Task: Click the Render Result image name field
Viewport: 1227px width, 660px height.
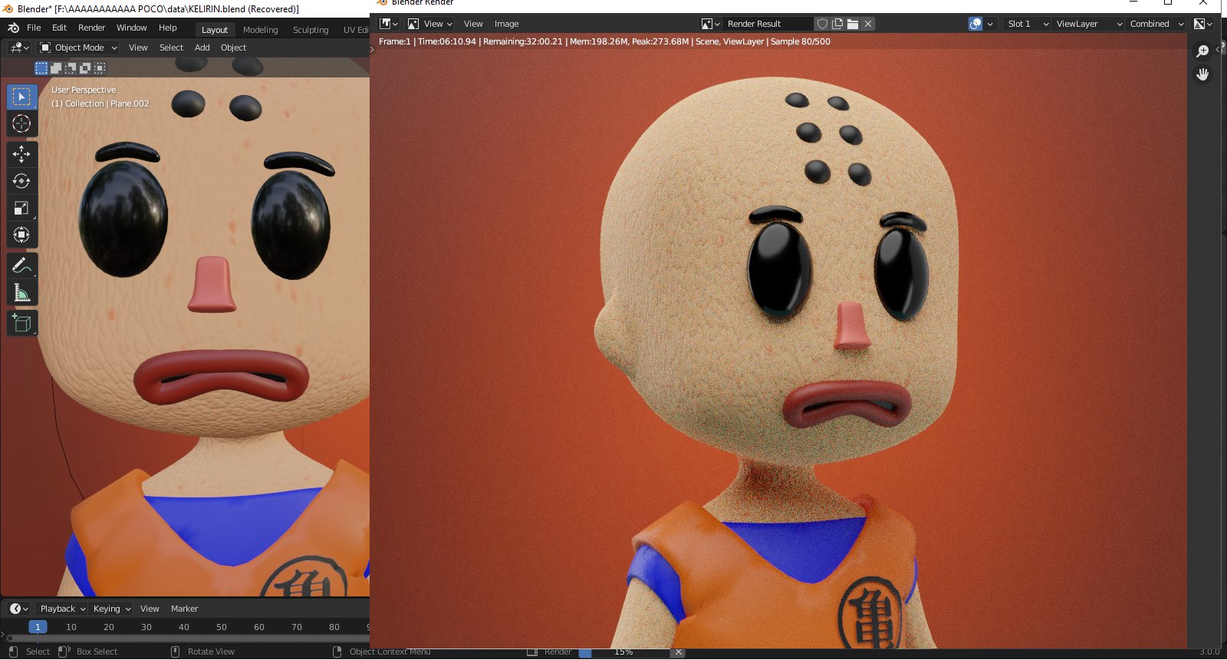Action: (x=768, y=24)
